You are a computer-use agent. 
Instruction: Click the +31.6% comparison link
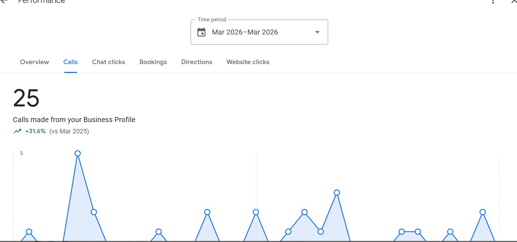36,131
